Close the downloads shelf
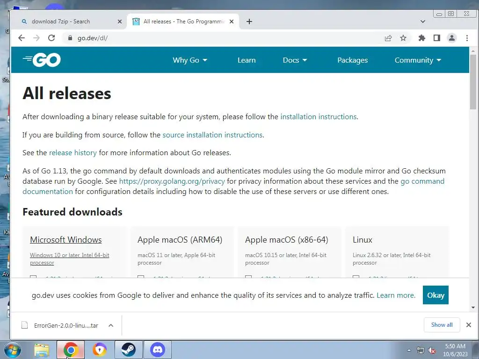 pos(469,325)
